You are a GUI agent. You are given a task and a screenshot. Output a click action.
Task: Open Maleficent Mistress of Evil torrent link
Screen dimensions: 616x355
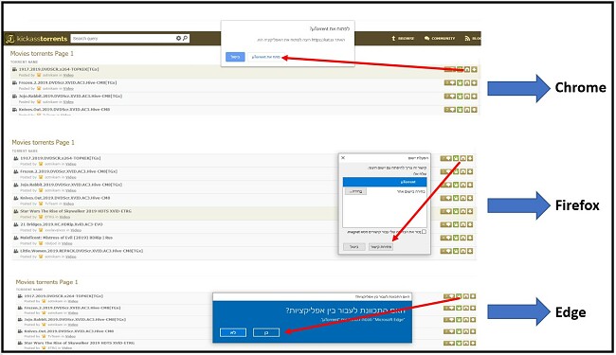(x=66, y=238)
